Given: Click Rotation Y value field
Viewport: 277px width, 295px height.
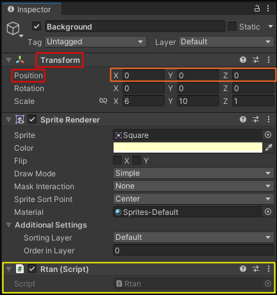Looking at the screenshot, I should point(198,88).
